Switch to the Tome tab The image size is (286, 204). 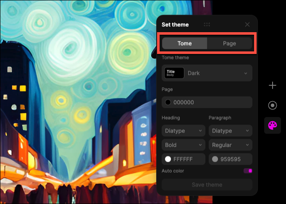pyautogui.click(x=185, y=43)
